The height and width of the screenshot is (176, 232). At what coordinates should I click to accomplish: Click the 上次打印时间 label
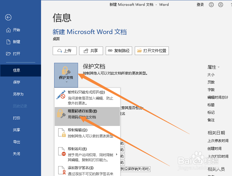coord(218,156)
